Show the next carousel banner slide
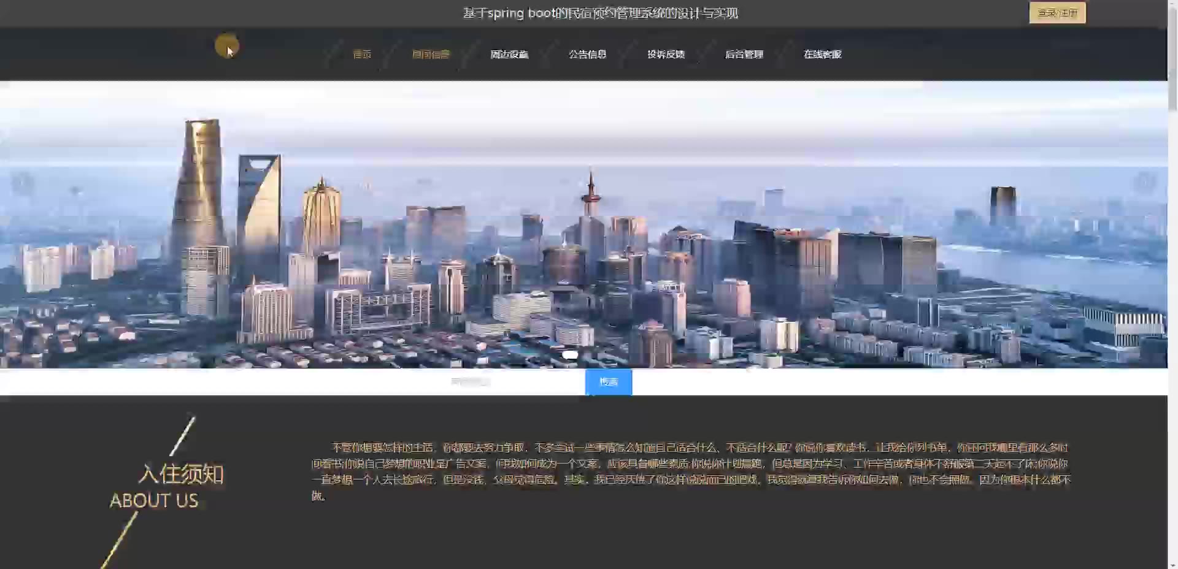Viewport: 1178px width, 569px height. (1144, 183)
